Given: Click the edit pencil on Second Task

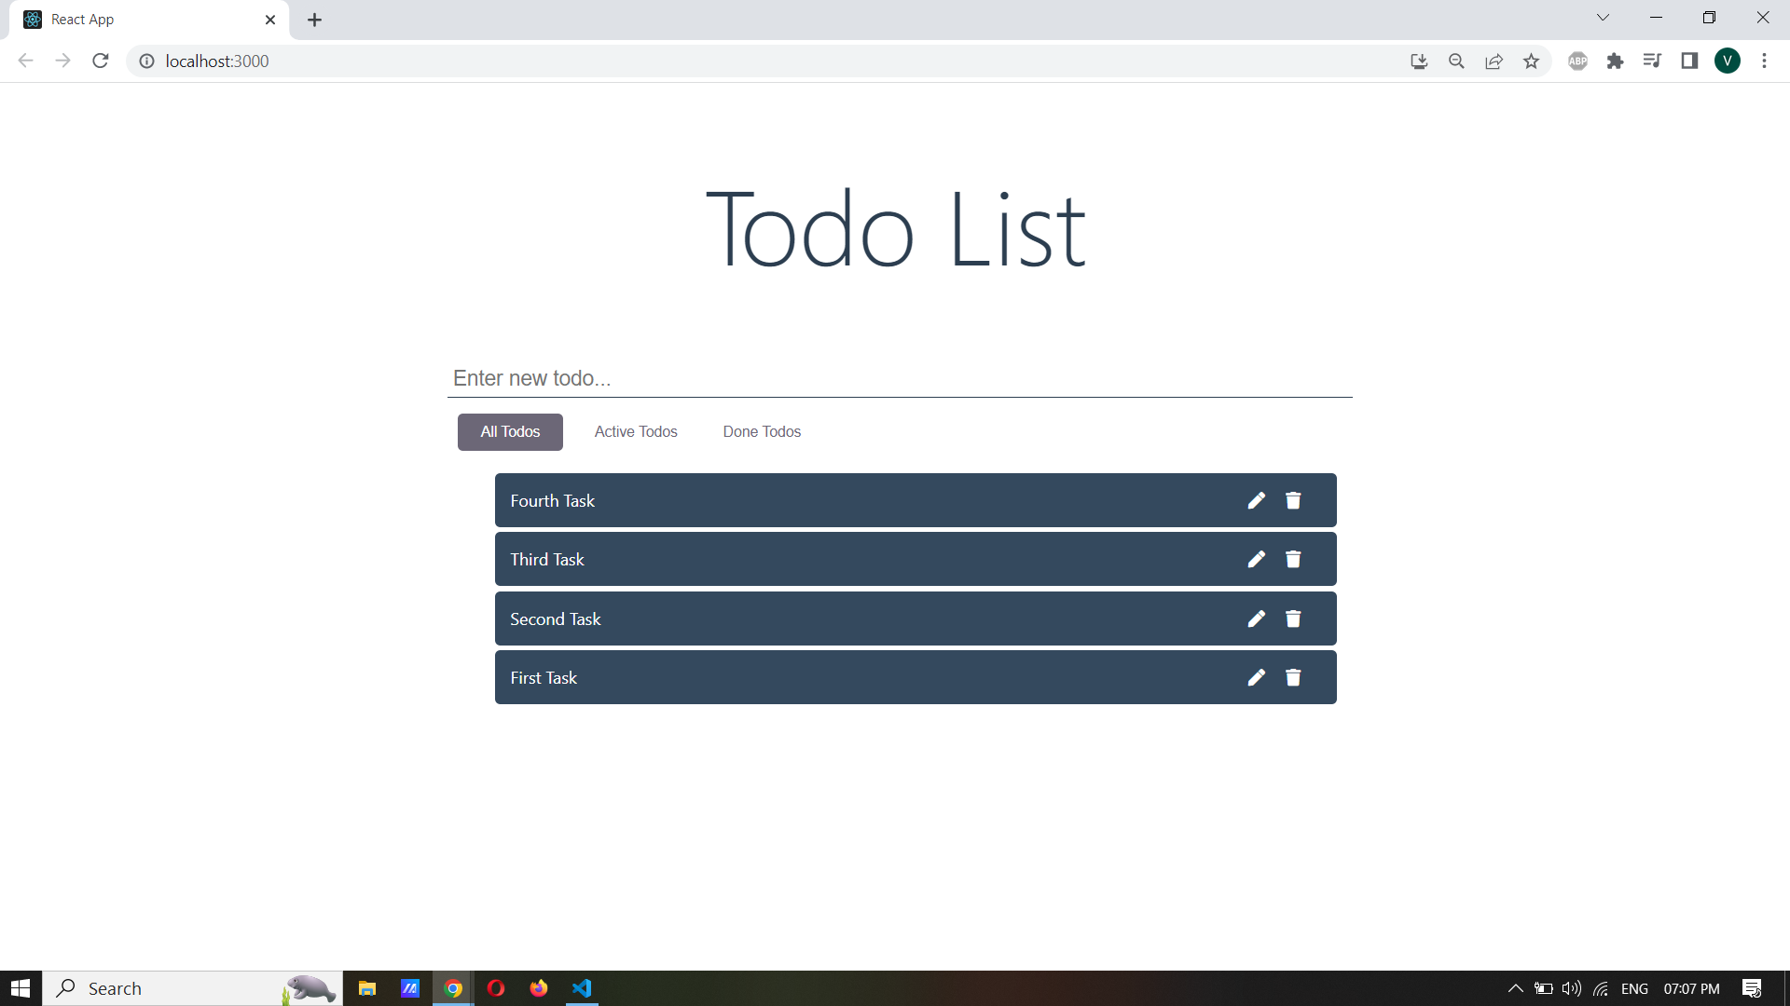Looking at the screenshot, I should pyautogui.click(x=1256, y=619).
